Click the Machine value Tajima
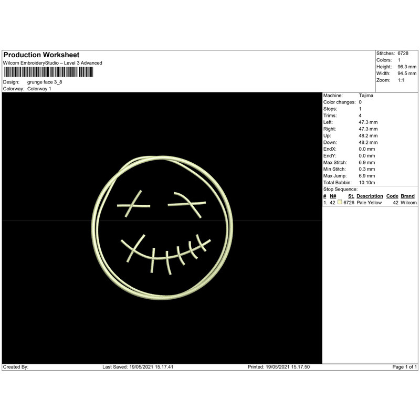 pyautogui.click(x=366, y=96)
